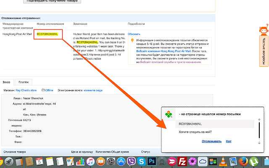Click postal code 04213
Viewport: 269px width, 168px height.
27,120
